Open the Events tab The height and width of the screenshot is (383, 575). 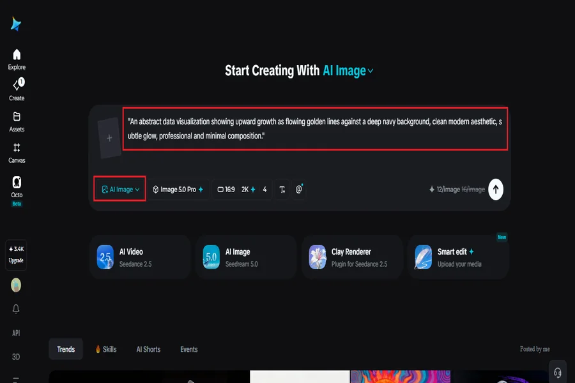click(x=189, y=349)
